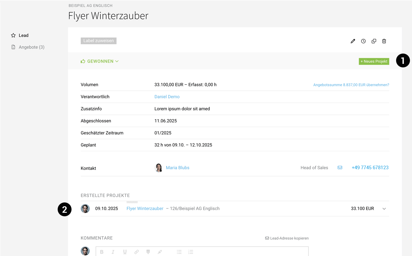Apply bulleted list formatting in the comment toolbar
This screenshot has width=412, height=256.
tap(179, 252)
